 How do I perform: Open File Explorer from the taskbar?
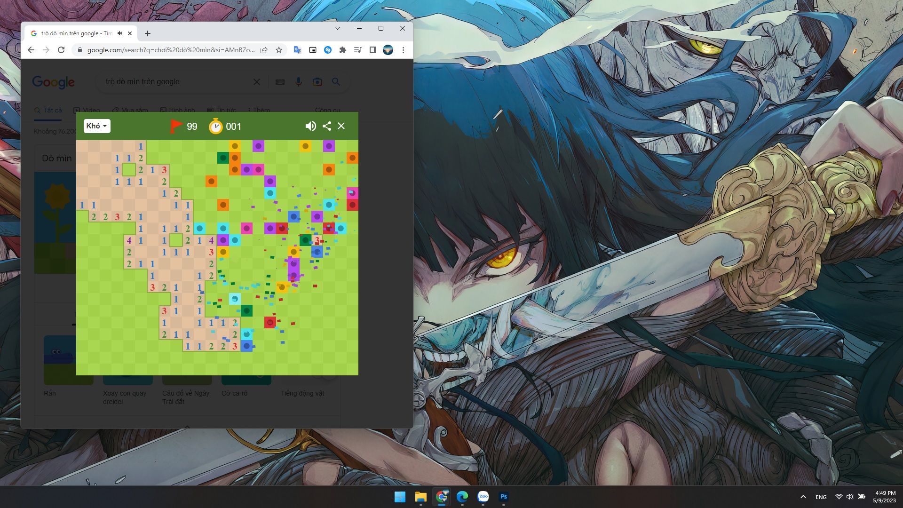click(x=421, y=497)
